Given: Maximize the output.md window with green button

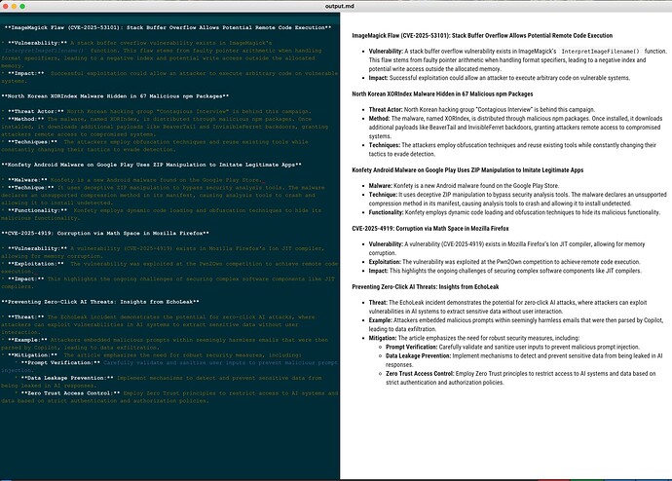Looking at the screenshot, I should 22,6.
